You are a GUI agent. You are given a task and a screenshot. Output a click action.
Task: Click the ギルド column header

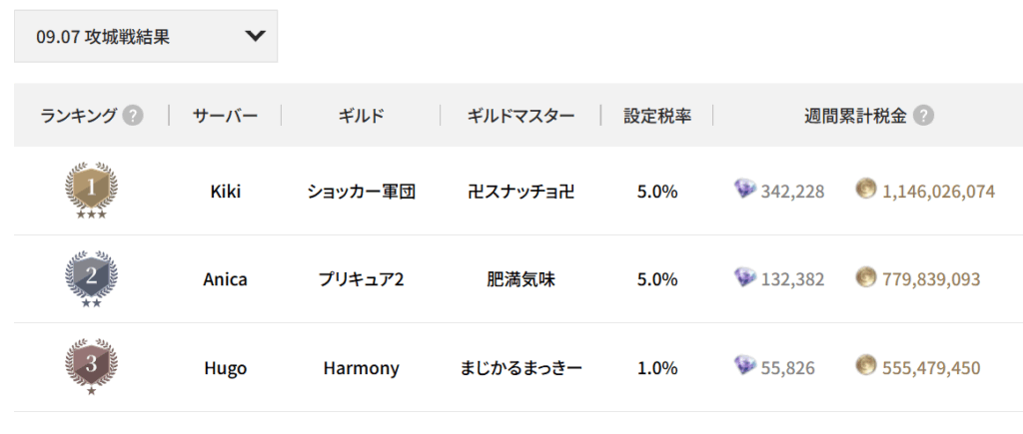(361, 116)
